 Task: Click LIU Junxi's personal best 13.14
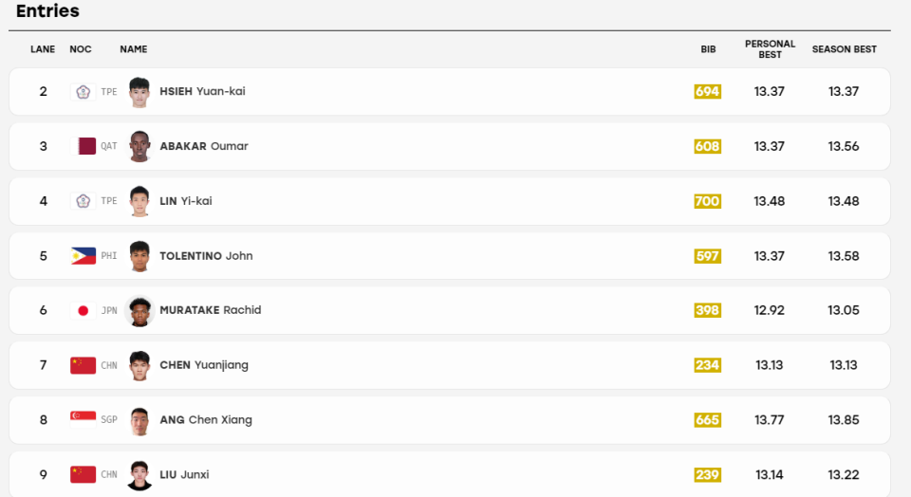pyautogui.click(x=770, y=475)
